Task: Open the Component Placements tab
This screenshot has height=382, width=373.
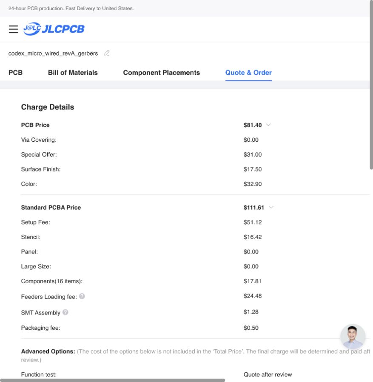Action: click(161, 73)
